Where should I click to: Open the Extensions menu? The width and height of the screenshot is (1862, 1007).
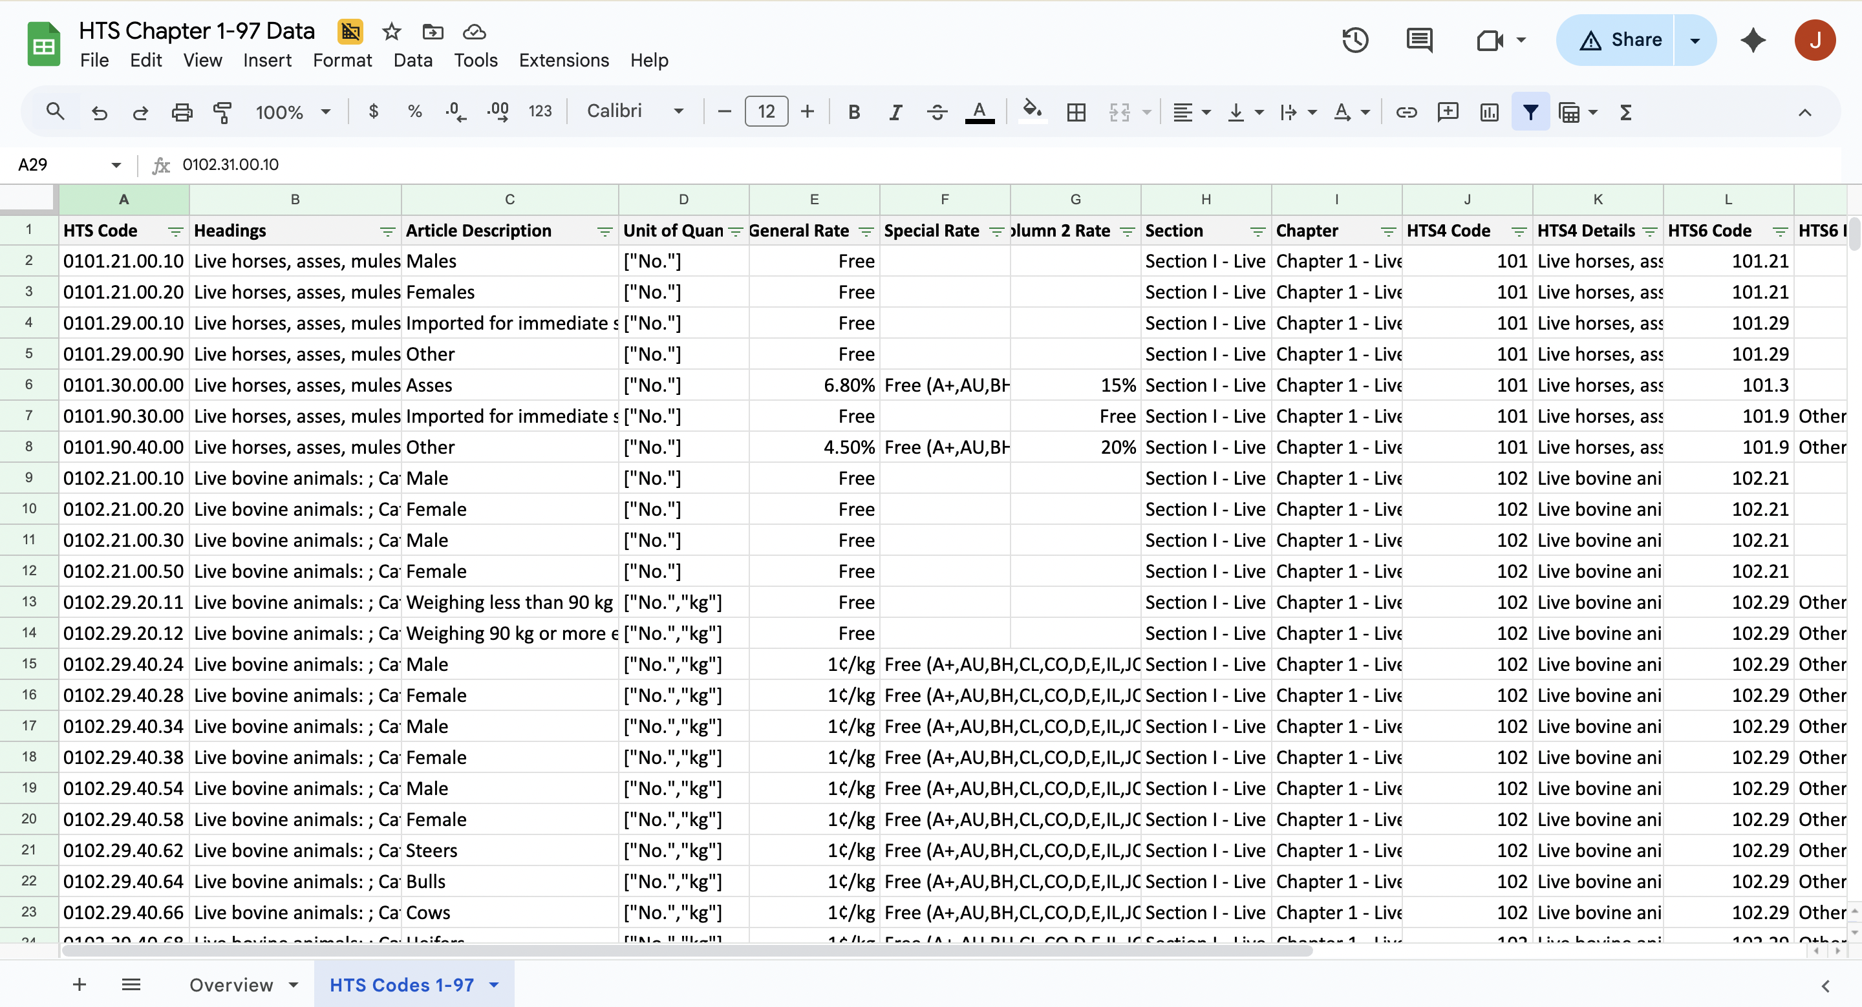(x=563, y=60)
